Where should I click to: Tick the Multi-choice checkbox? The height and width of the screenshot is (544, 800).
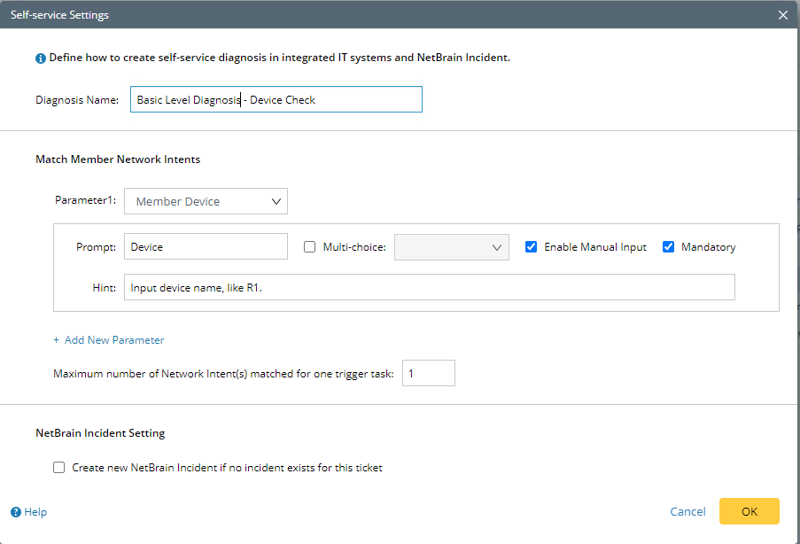point(310,247)
